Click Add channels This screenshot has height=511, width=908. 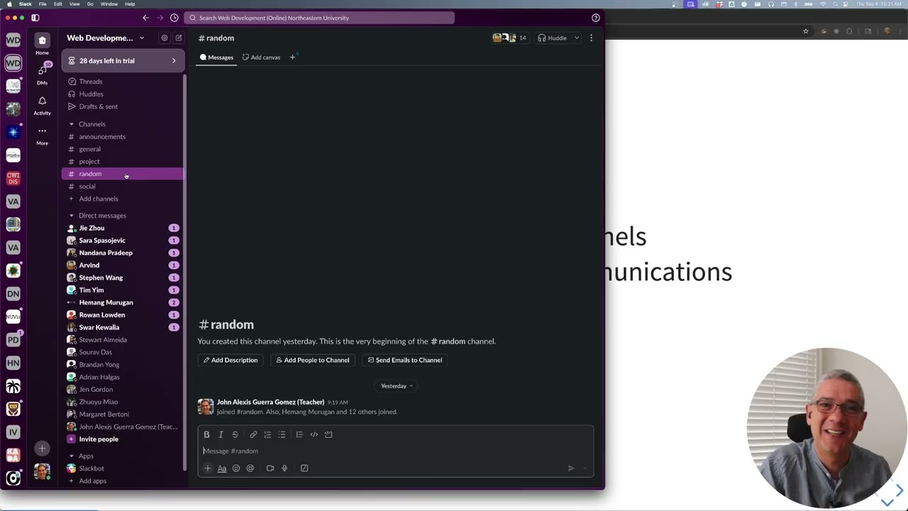123,199
